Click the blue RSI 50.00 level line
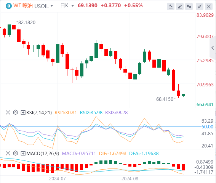The height and width of the screenshot is (183, 216). click(x=101, y=126)
